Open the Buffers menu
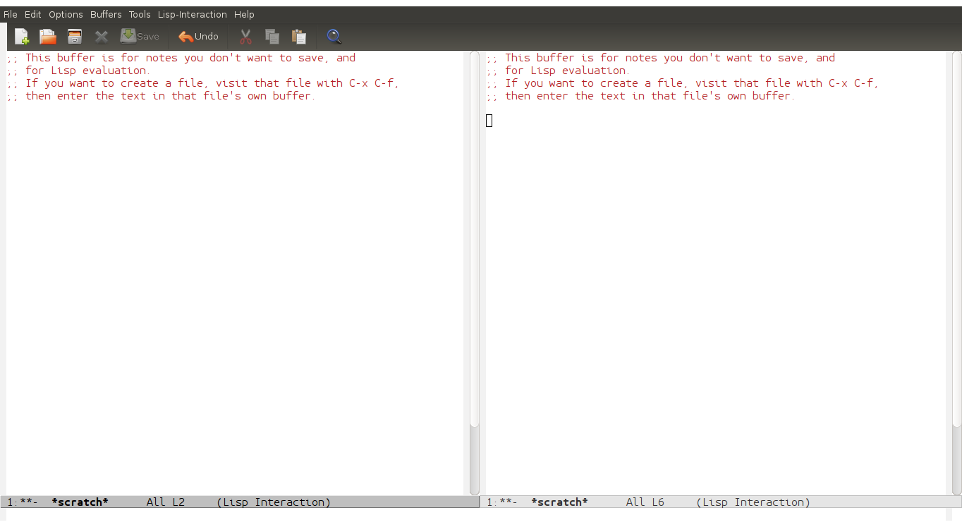This screenshot has height=527, width=962. coord(106,14)
